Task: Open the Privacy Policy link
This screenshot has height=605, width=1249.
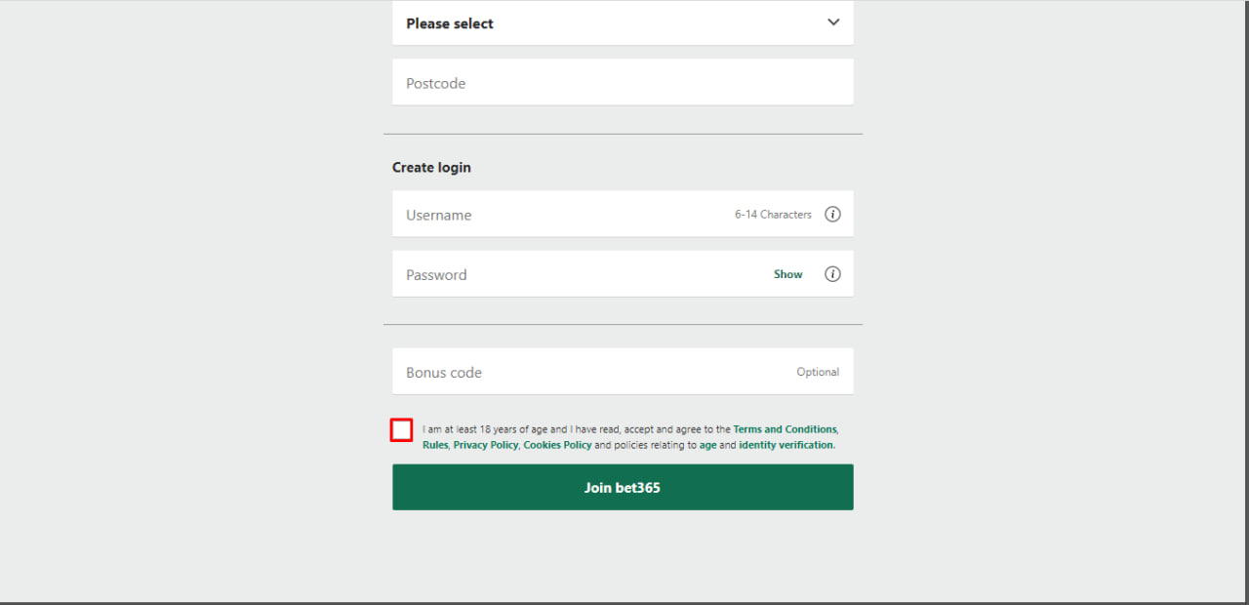Action: tap(485, 445)
